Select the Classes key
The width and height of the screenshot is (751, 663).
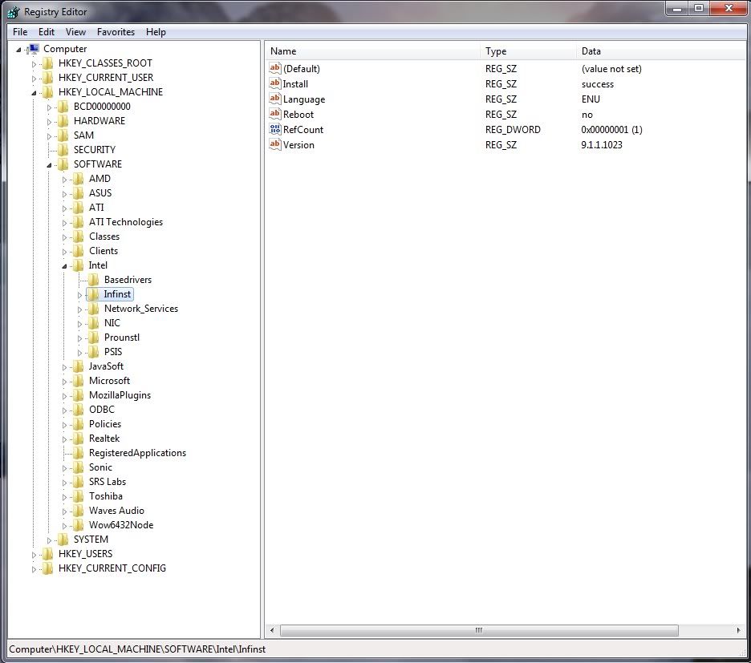(x=104, y=236)
